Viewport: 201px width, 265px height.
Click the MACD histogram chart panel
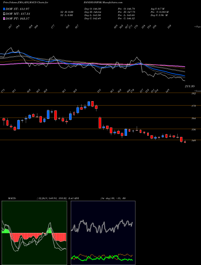click(x=34, y=233)
